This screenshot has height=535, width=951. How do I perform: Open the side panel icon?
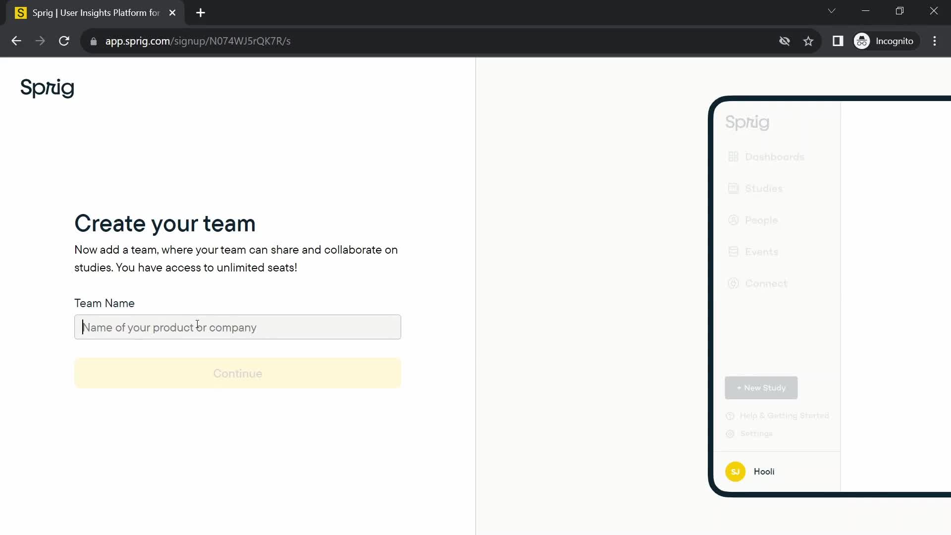(838, 41)
